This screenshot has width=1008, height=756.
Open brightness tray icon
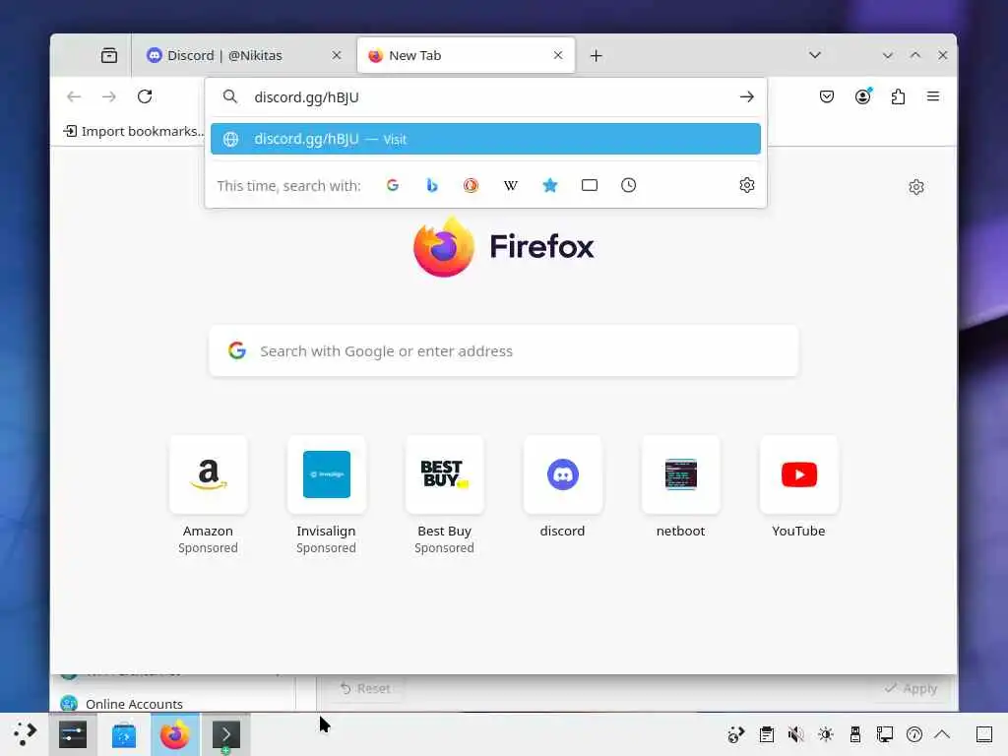826,734
